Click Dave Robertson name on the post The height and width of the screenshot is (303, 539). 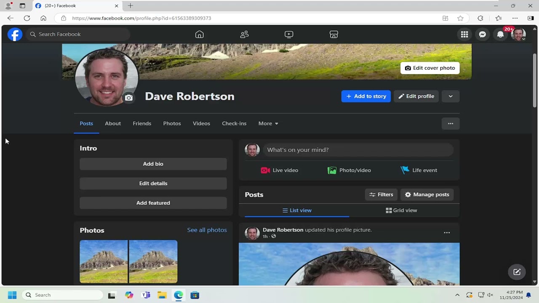point(283,230)
